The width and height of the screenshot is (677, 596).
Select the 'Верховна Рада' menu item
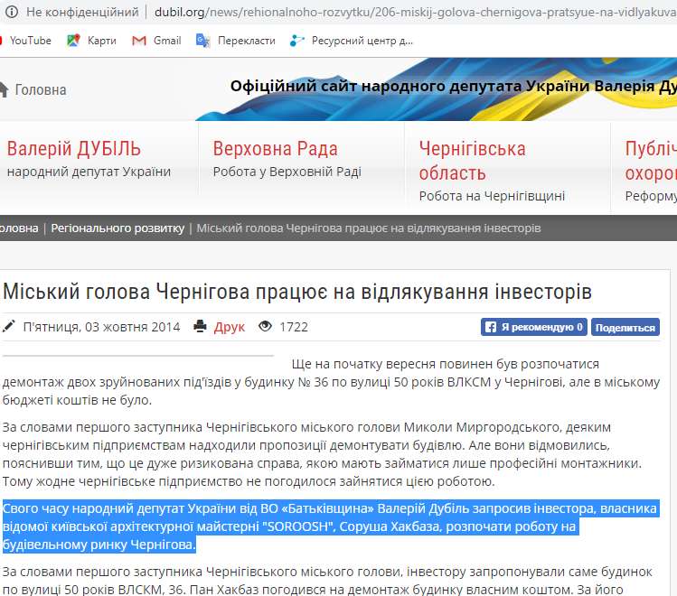[x=275, y=149]
